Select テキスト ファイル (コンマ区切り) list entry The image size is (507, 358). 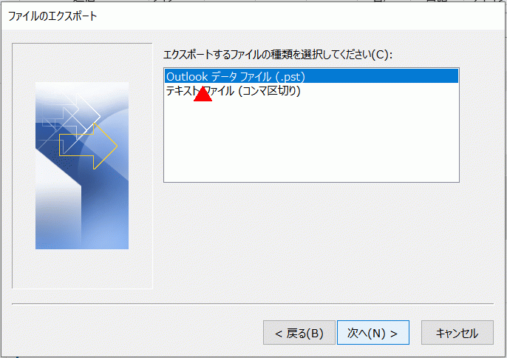[x=233, y=91]
